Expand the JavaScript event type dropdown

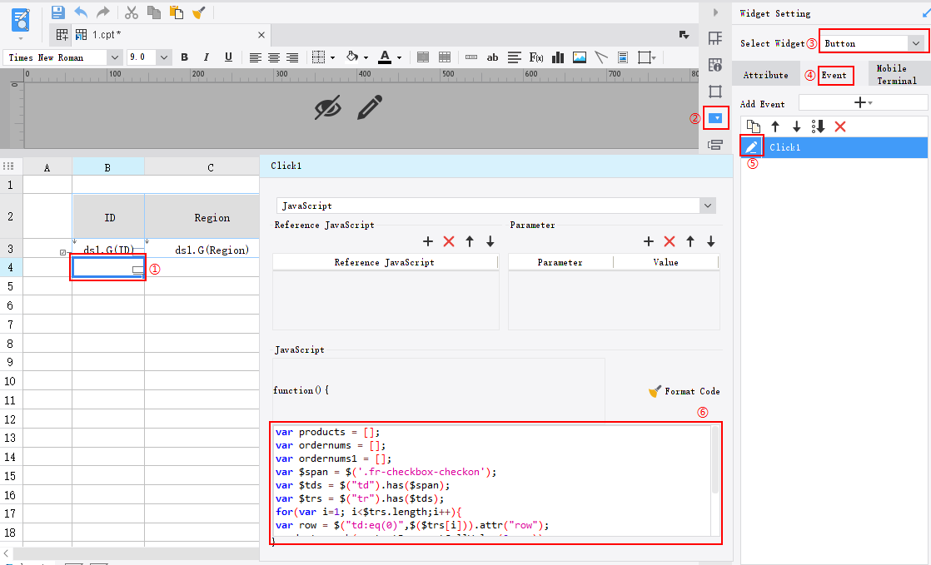(707, 205)
